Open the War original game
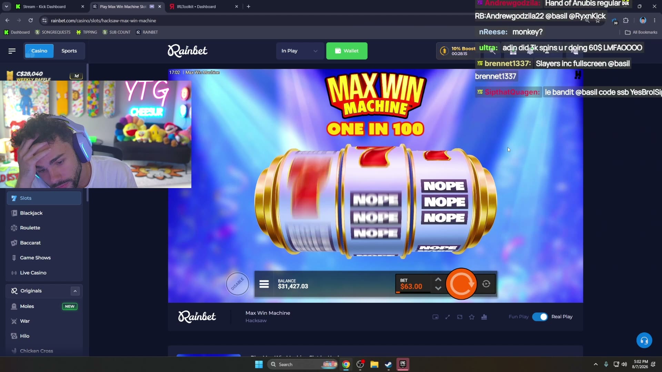The width and height of the screenshot is (662, 372). tap(44, 321)
